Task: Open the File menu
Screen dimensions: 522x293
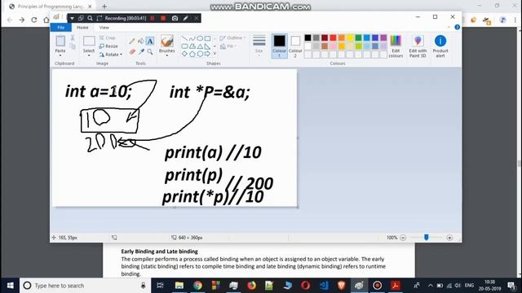Action: [x=60, y=28]
